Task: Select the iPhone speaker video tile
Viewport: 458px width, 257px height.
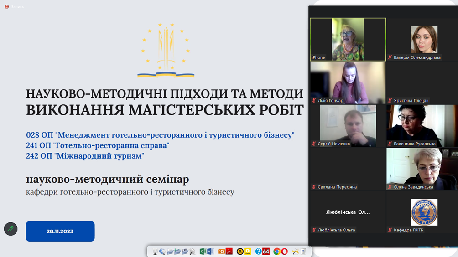Action: click(348, 39)
